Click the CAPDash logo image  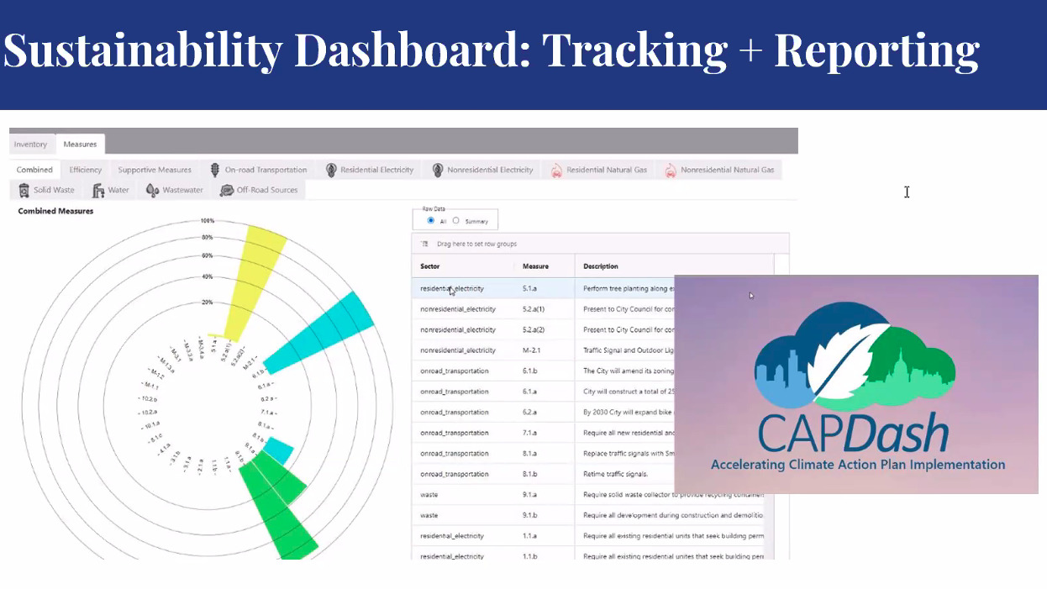856,384
